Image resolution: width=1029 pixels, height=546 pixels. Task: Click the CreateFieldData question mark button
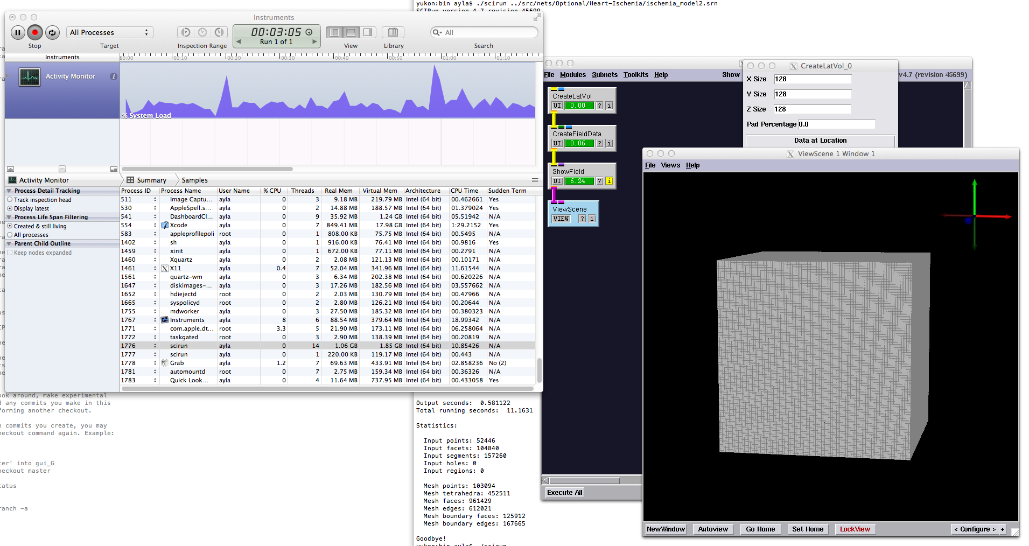coord(599,143)
